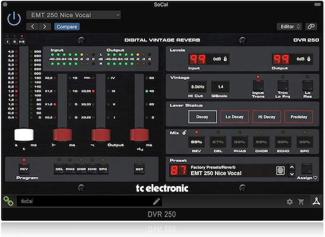
Task: Click the DEL mix 27% value
Action: 218,142
